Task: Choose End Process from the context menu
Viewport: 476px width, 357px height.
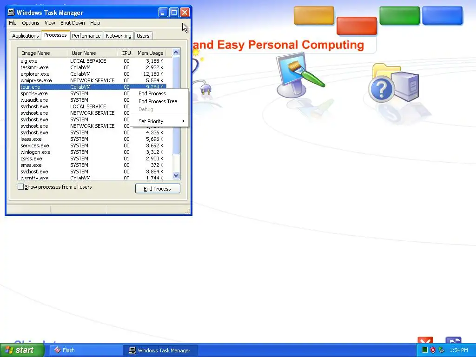Action: tap(159, 93)
